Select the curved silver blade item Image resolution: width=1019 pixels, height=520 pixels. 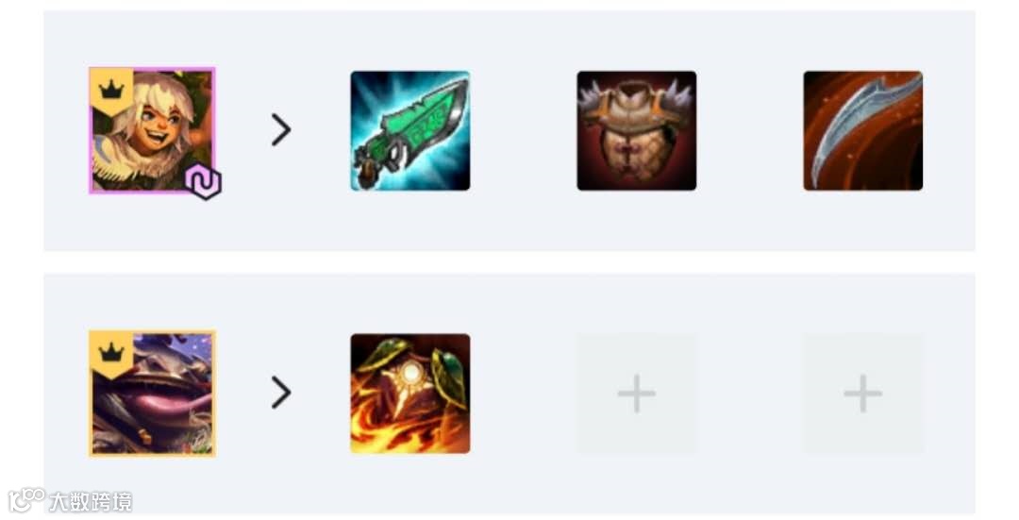[862, 130]
